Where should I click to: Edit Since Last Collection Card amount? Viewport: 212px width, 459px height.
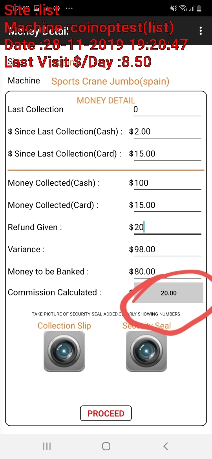click(x=167, y=154)
